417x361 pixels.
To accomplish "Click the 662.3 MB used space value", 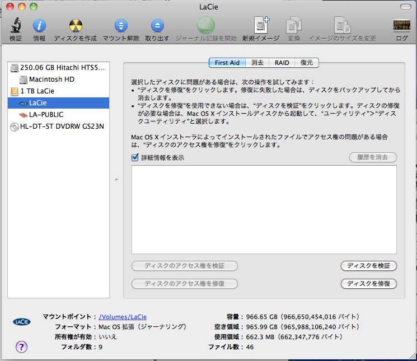I will pyautogui.click(x=294, y=337).
